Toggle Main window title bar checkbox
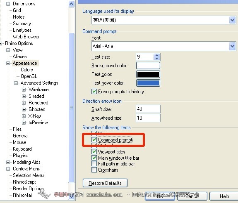 [x=94, y=158]
